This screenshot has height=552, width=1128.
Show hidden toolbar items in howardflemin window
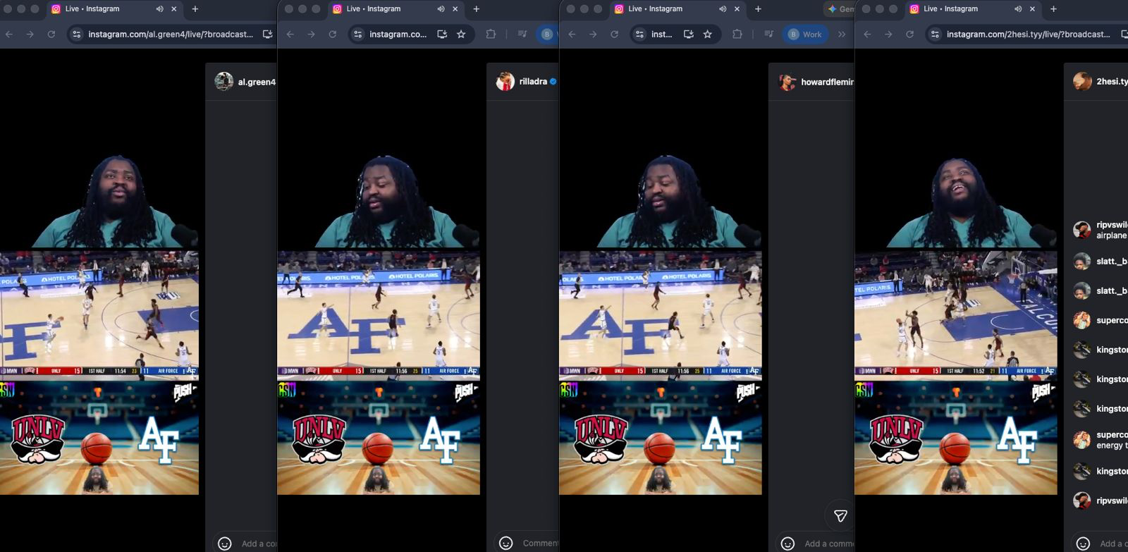[842, 34]
